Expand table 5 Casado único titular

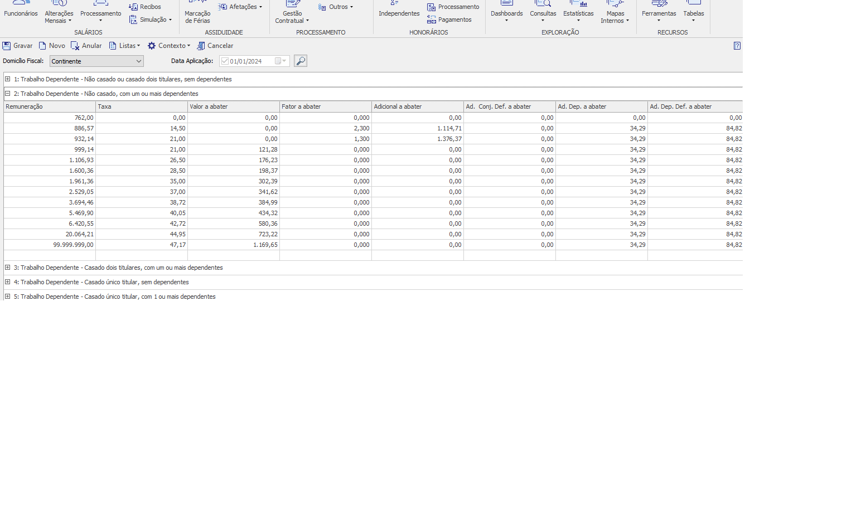tap(8, 297)
